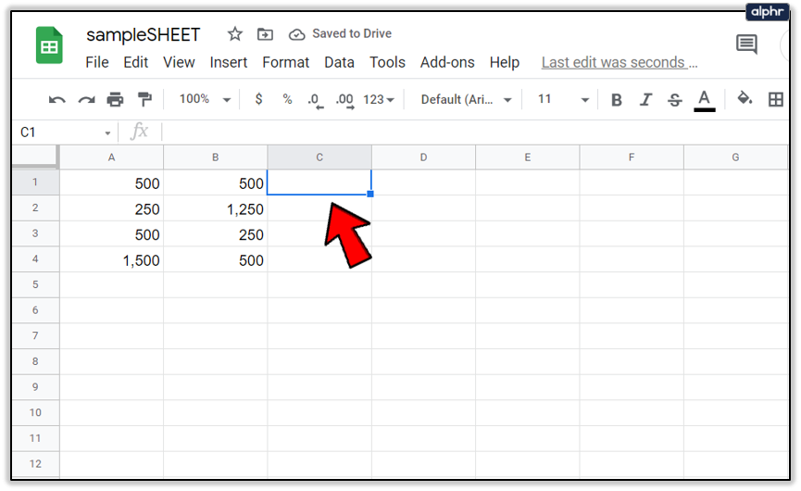
Task: Toggle italic formatting
Action: [x=646, y=99]
